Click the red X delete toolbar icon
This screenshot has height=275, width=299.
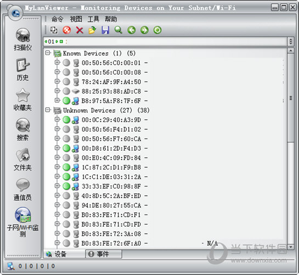(x=80, y=30)
